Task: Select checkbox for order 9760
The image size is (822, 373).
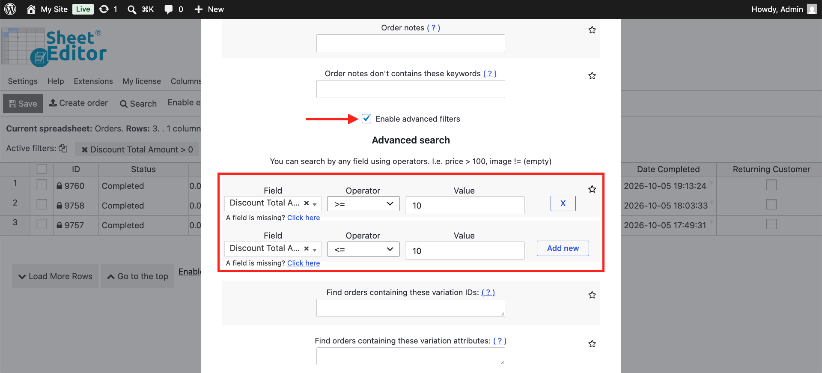Action: click(x=42, y=185)
